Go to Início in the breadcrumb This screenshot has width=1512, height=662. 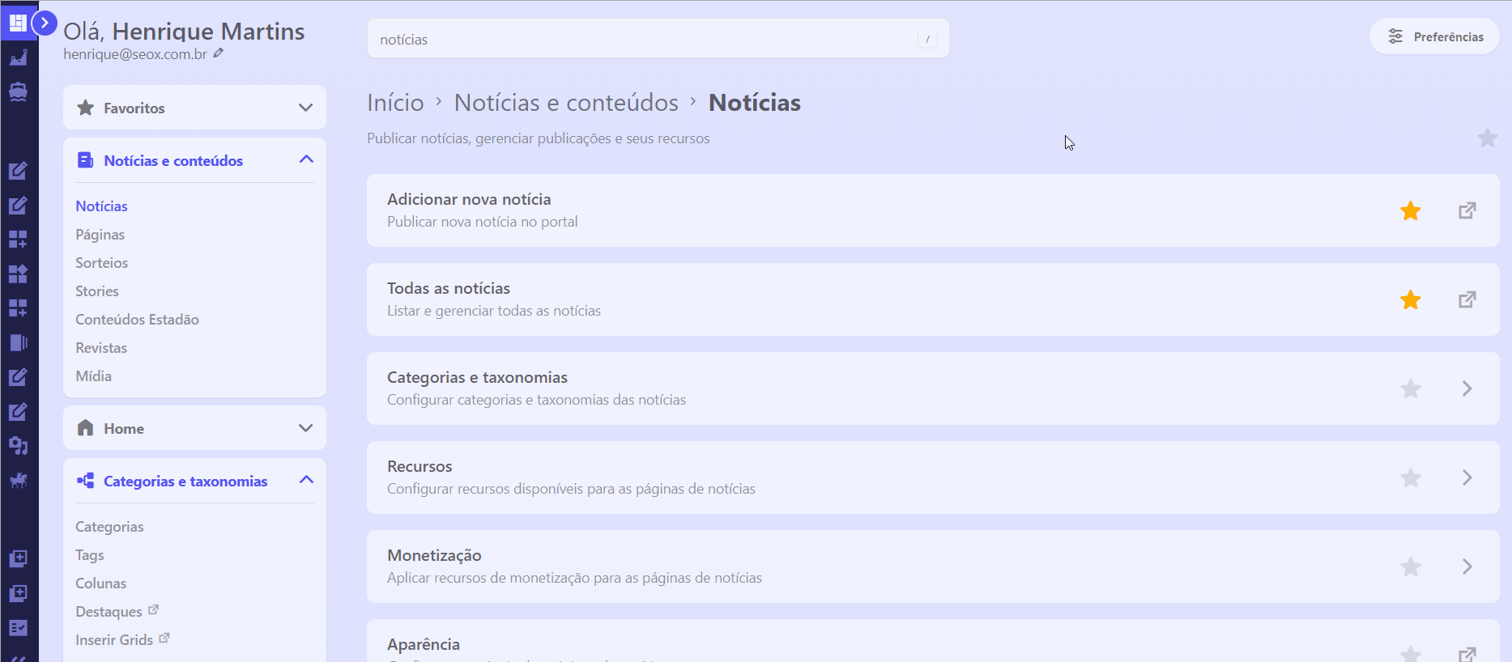coord(395,103)
